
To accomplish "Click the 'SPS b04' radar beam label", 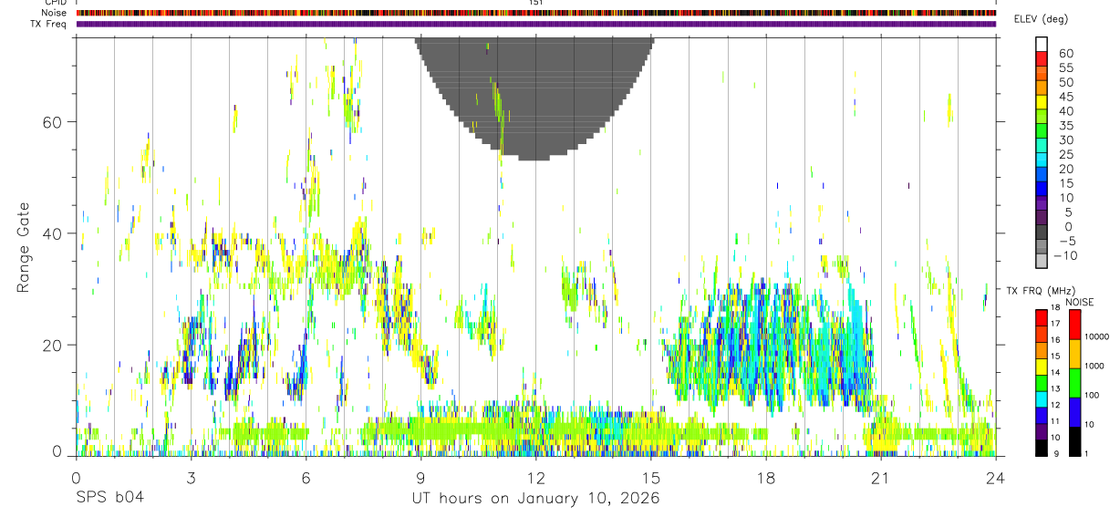I will [x=109, y=499].
